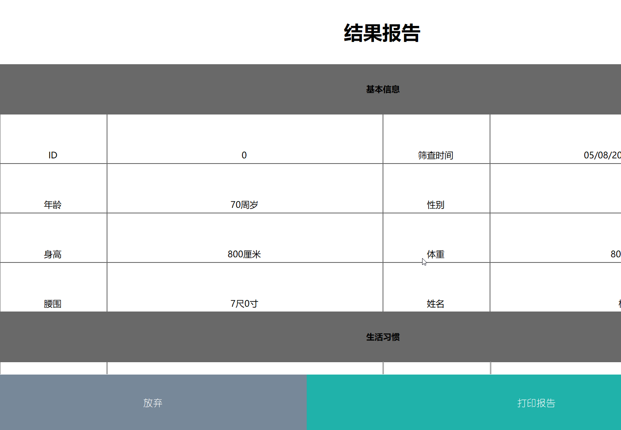Viewport: 621px width, 430px height.
Task: Click the 筛查时间 label cell
Action: [x=436, y=139]
